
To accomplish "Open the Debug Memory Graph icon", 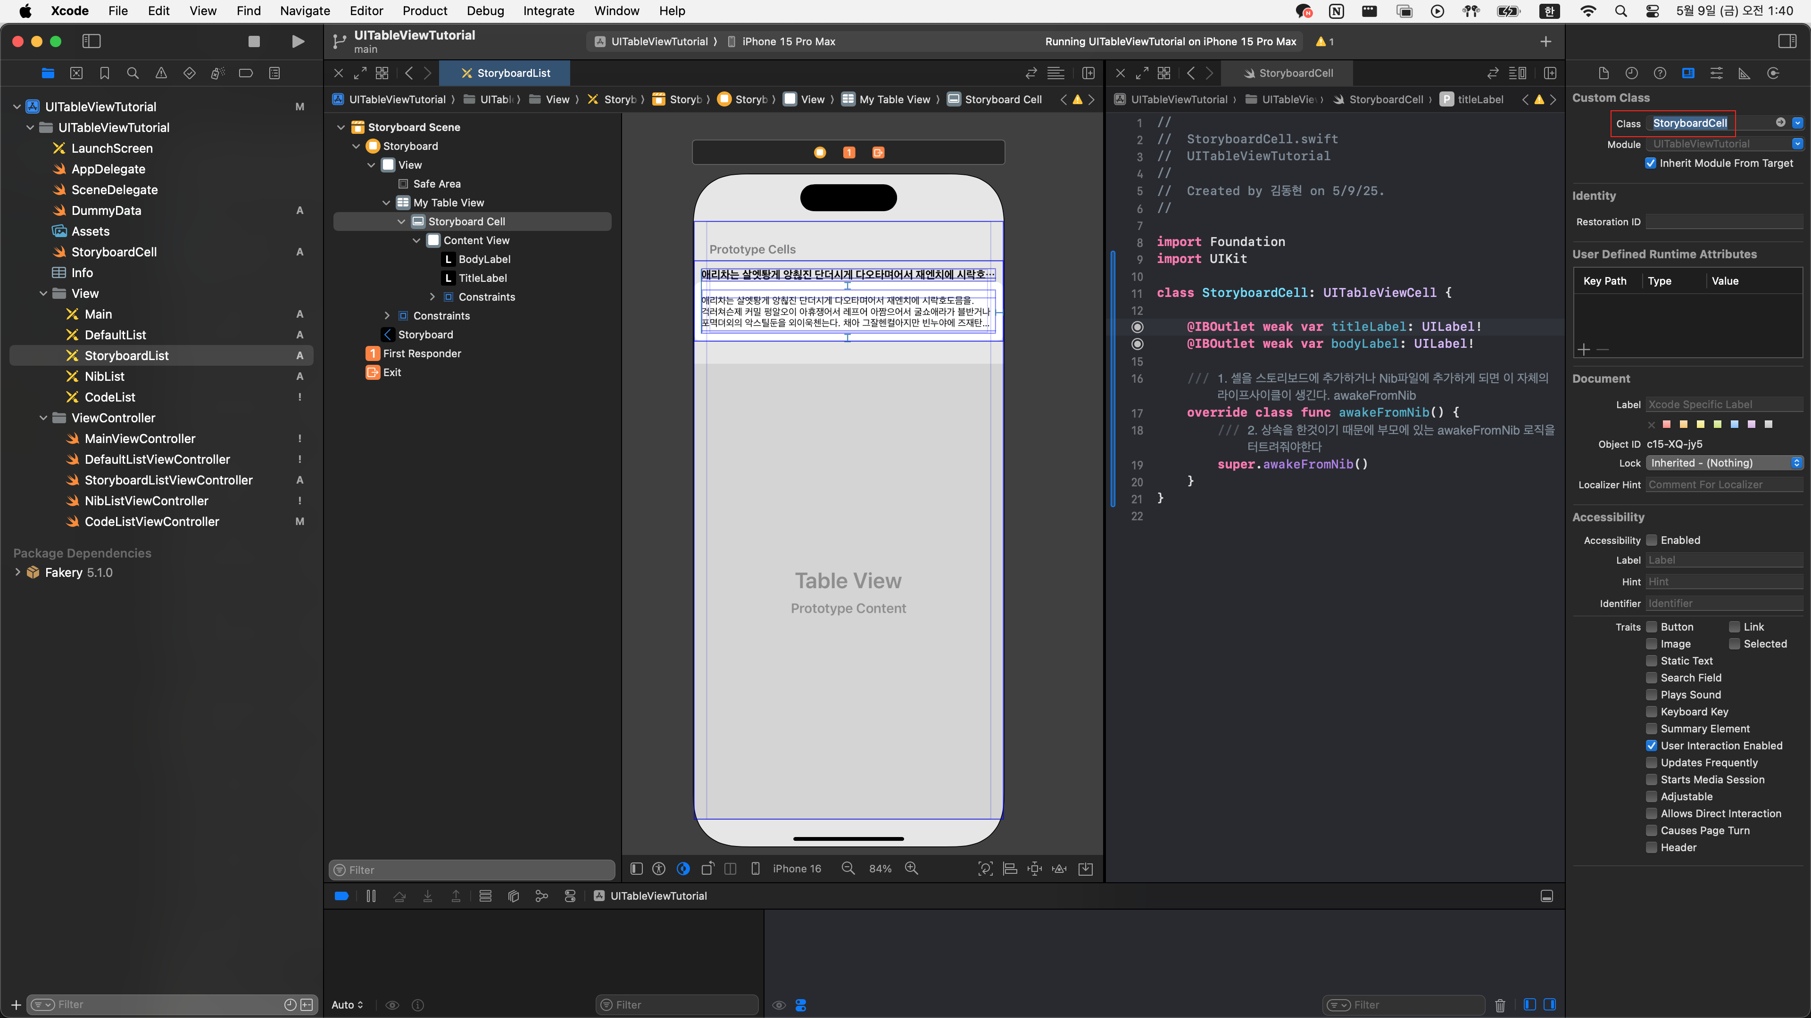I will [x=541, y=896].
